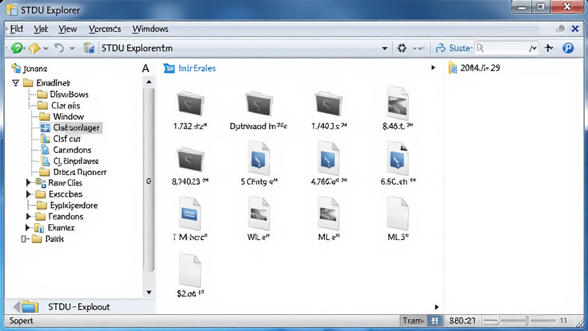Open dropdown arrow next to undo icon
Image resolution: width=588 pixels, height=331 pixels.
click(72, 48)
